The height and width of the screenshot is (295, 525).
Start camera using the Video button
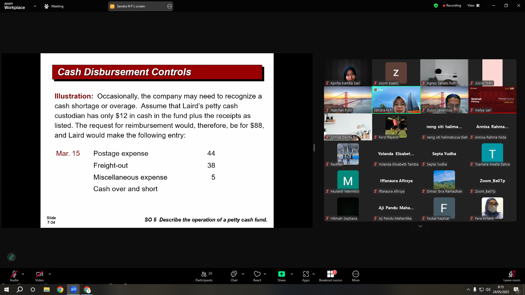tap(39, 276)
